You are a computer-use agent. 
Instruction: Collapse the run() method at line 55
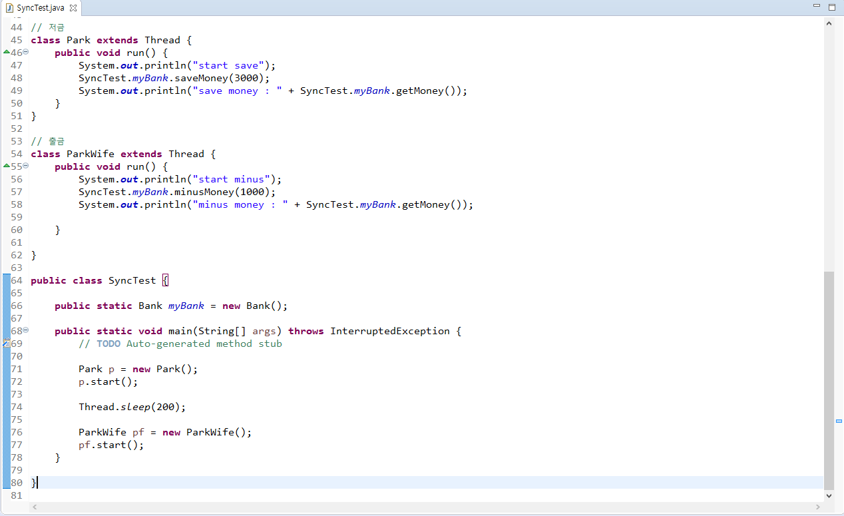coord(26,166)
